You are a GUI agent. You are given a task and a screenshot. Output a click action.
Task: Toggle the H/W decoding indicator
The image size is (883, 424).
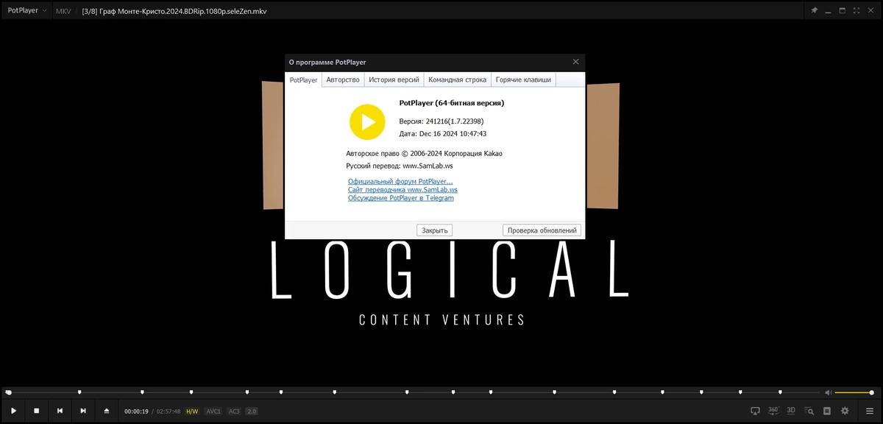point(192,411)
